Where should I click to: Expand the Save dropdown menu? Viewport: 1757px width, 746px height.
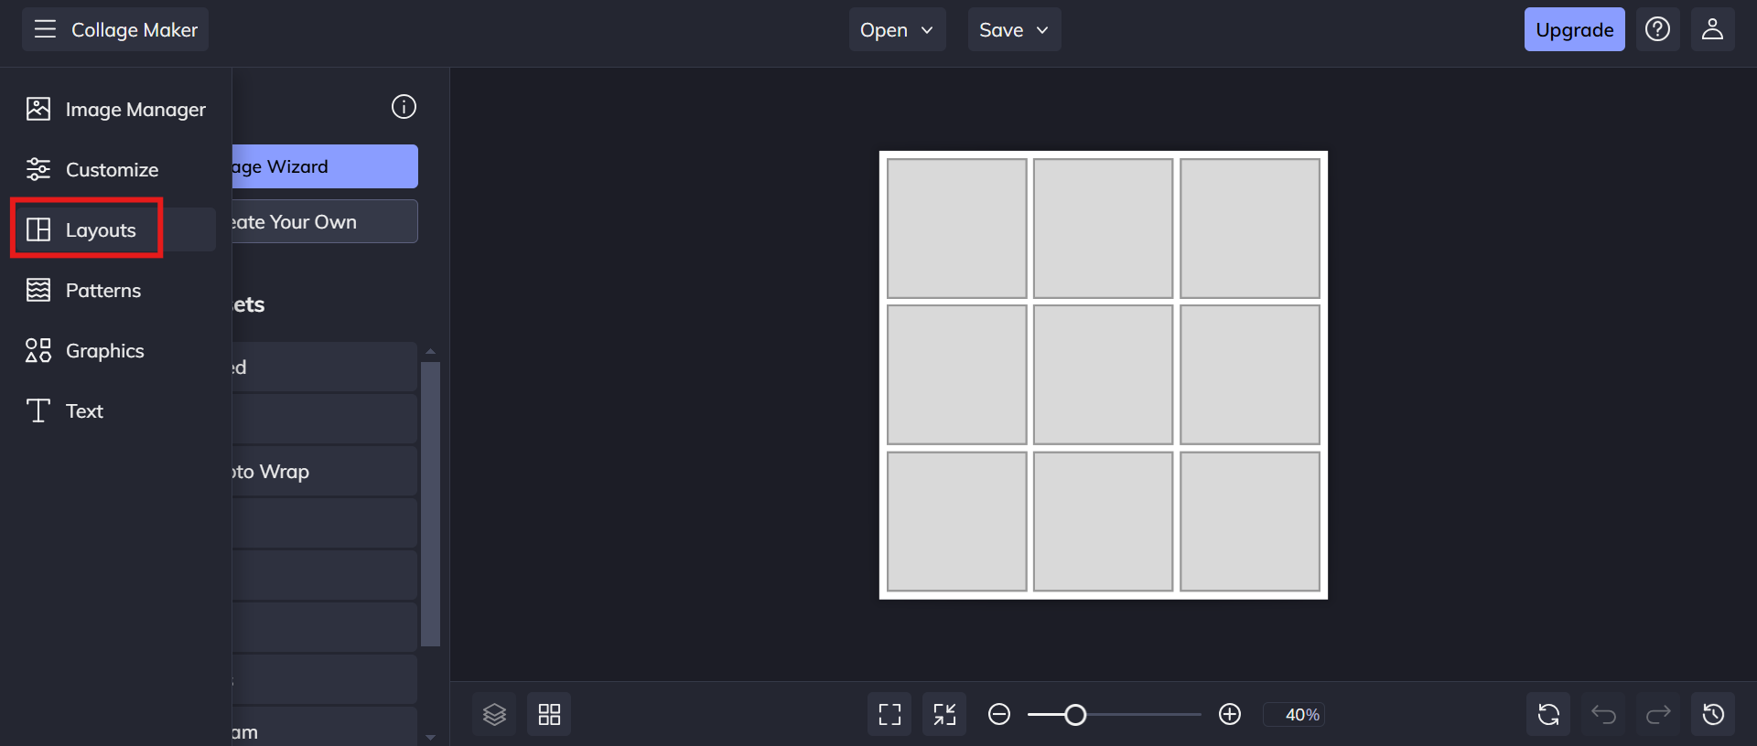1014,29
